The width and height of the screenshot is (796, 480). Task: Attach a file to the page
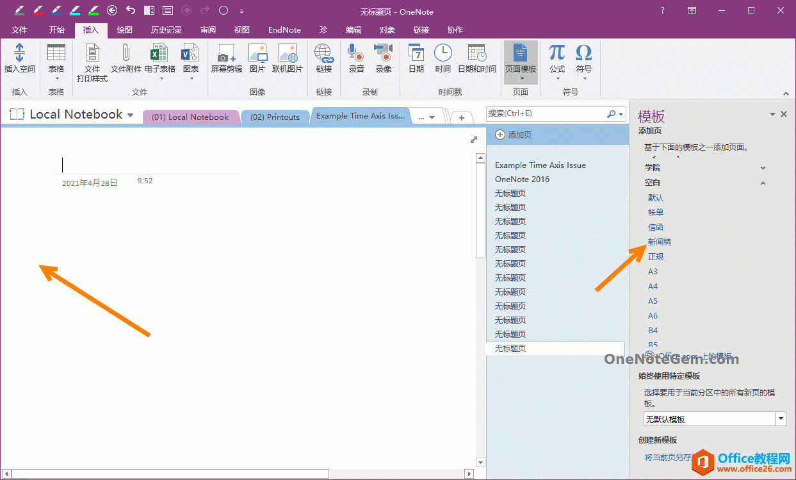point(126,61)
